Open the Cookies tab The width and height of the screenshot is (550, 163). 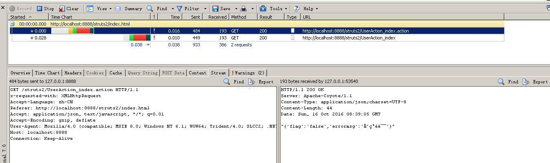95,73
